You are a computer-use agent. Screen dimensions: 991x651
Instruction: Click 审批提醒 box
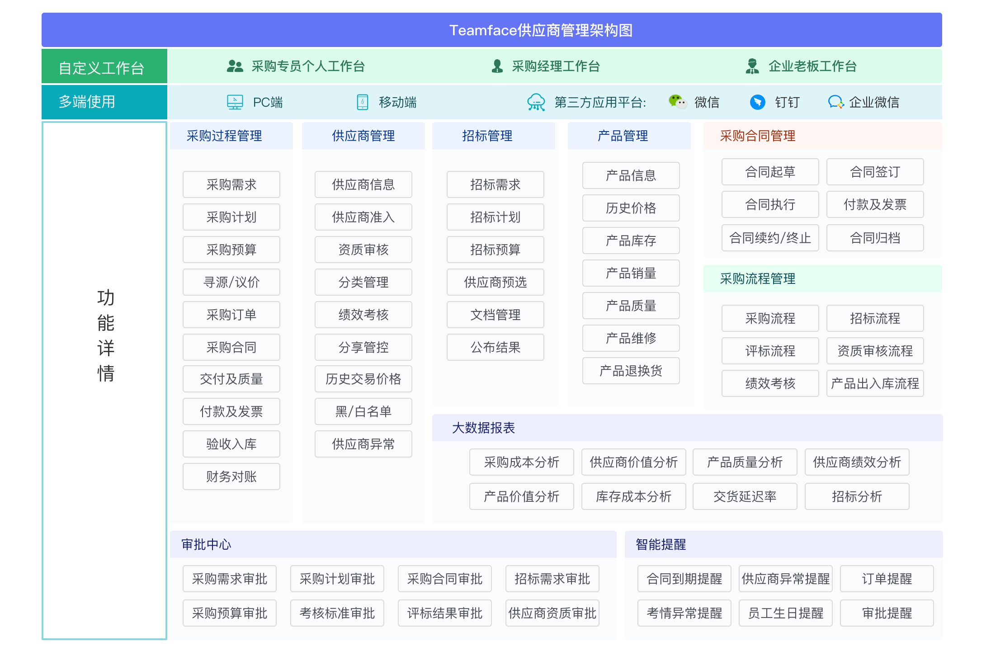[x=887, y=613]
